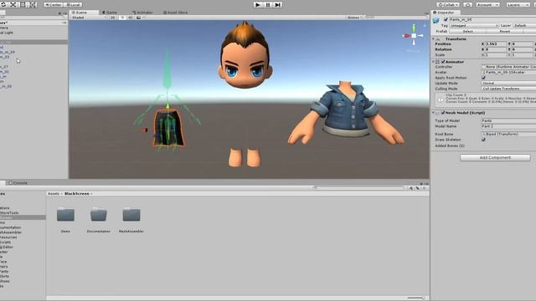Toggle Center pivot mode button
The width and height of the screenshot is (536, 301).
54,5
